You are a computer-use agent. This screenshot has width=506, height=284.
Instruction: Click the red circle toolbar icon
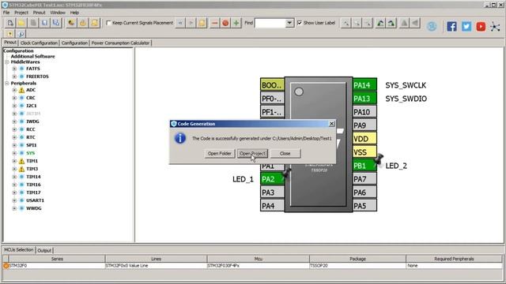225,23
